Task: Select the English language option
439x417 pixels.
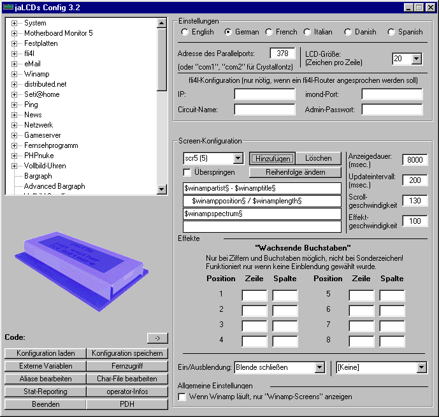Action: click(x=185, y=32)
